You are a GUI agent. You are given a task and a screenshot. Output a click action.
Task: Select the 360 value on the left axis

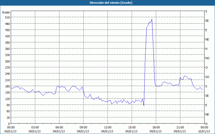pos(8,49)
